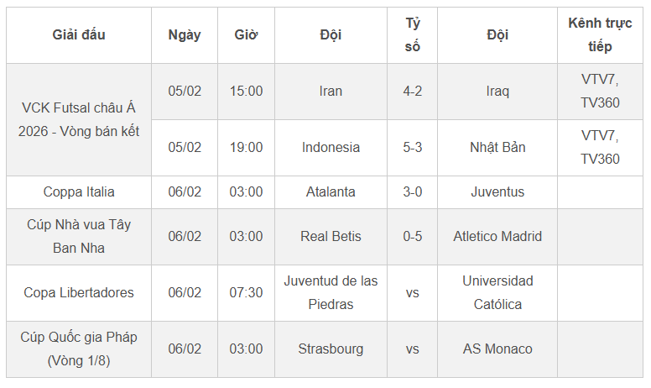Viewport: 651px width, 388px height.
Task: Select the Atletico Madrid team cell
Action: tap(497, 236)
